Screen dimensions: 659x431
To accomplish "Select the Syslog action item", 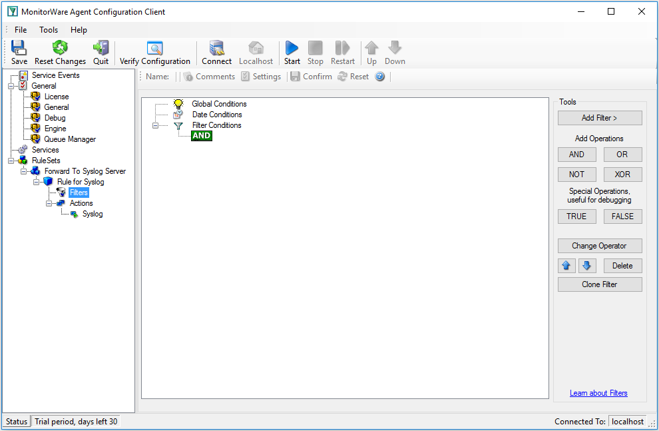I will coord(93,214).
